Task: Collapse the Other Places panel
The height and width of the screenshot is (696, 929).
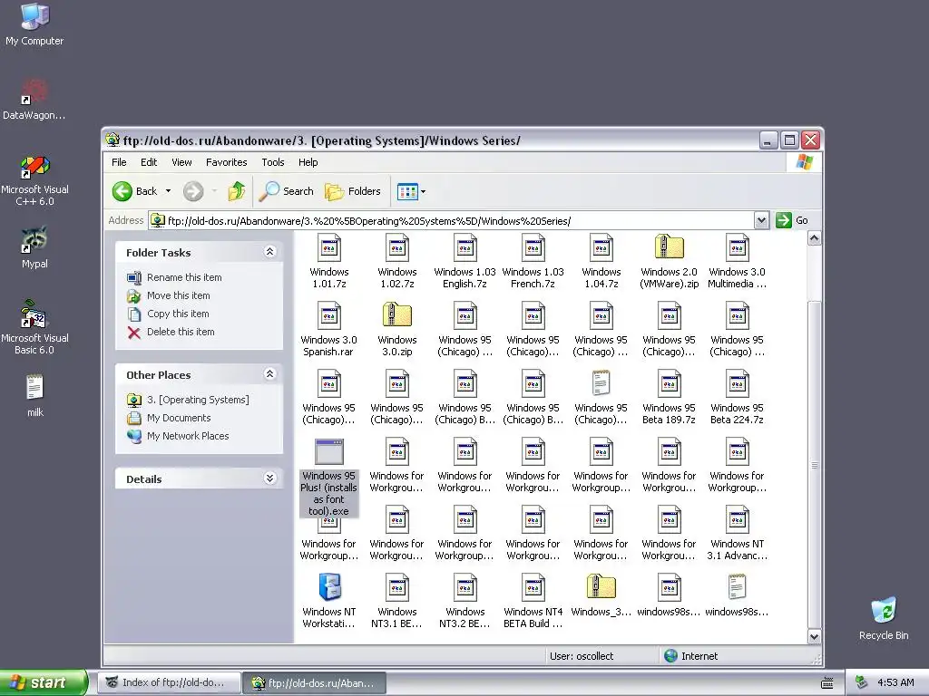Action: coord(269,374)
